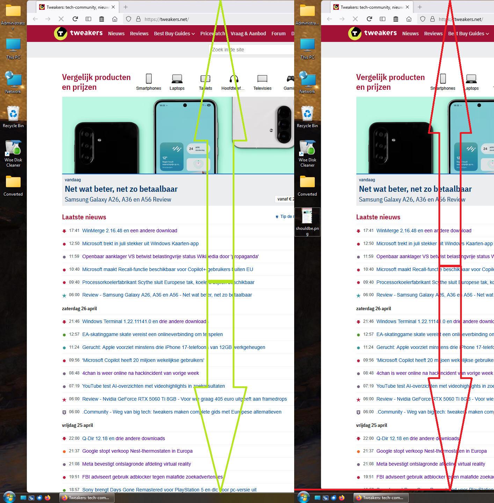
Task: Open Forum in left window navigation
Action: (x=278, y=34)
